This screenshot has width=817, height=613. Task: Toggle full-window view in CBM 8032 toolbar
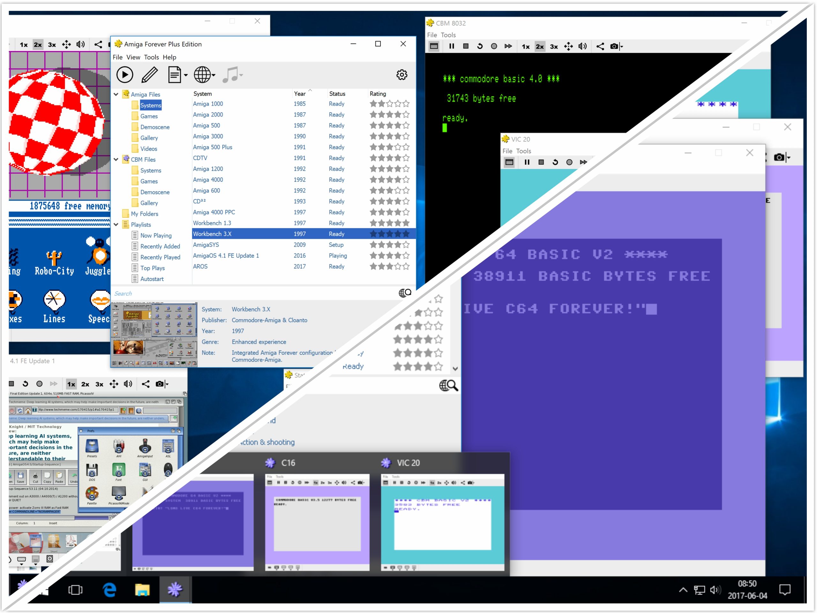click(x=434, y=46)
